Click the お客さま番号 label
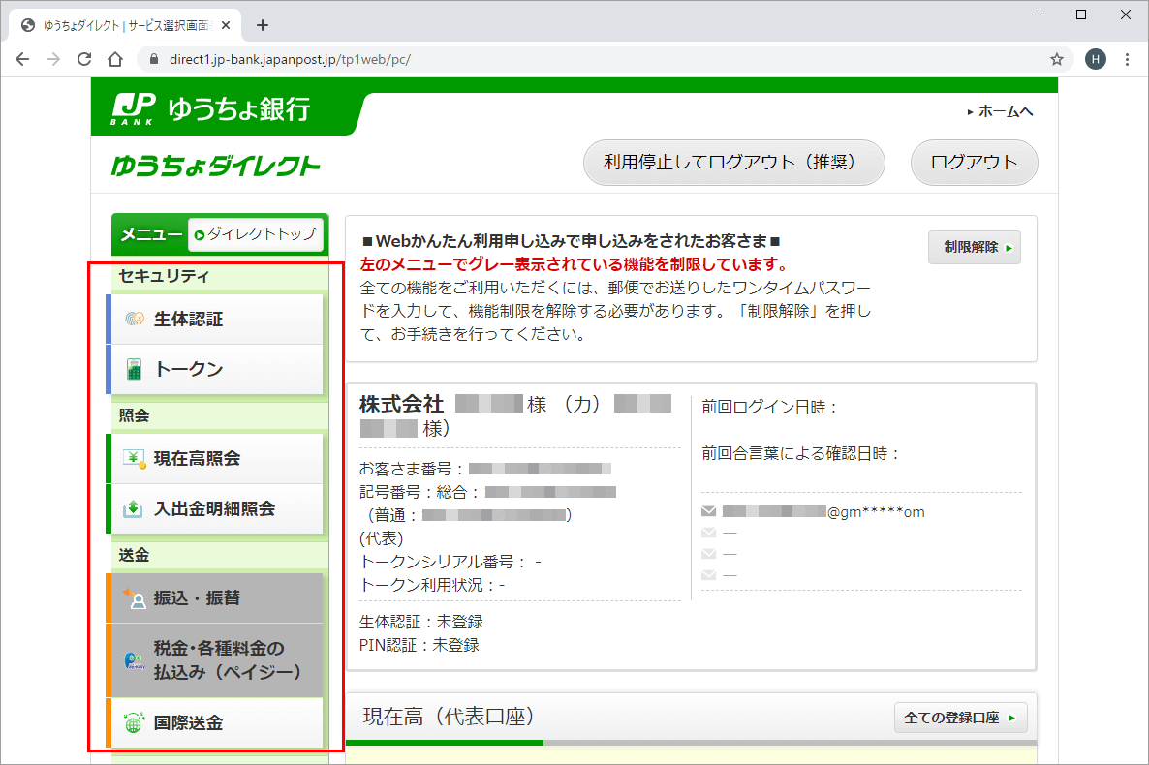 [412, 469]
